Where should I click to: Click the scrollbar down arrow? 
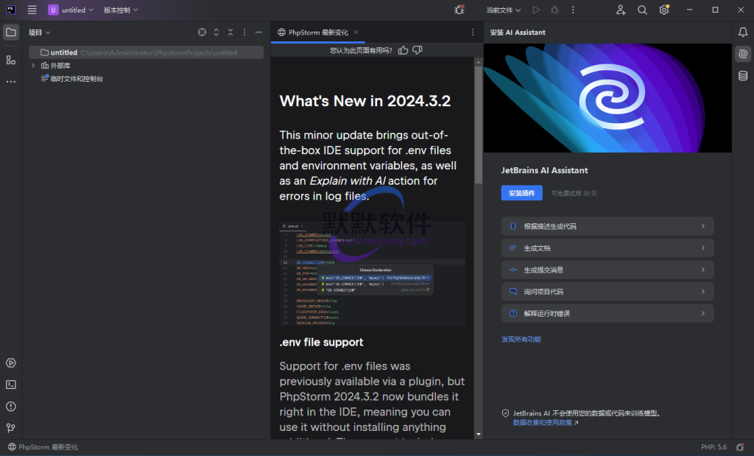coord(479,435)
